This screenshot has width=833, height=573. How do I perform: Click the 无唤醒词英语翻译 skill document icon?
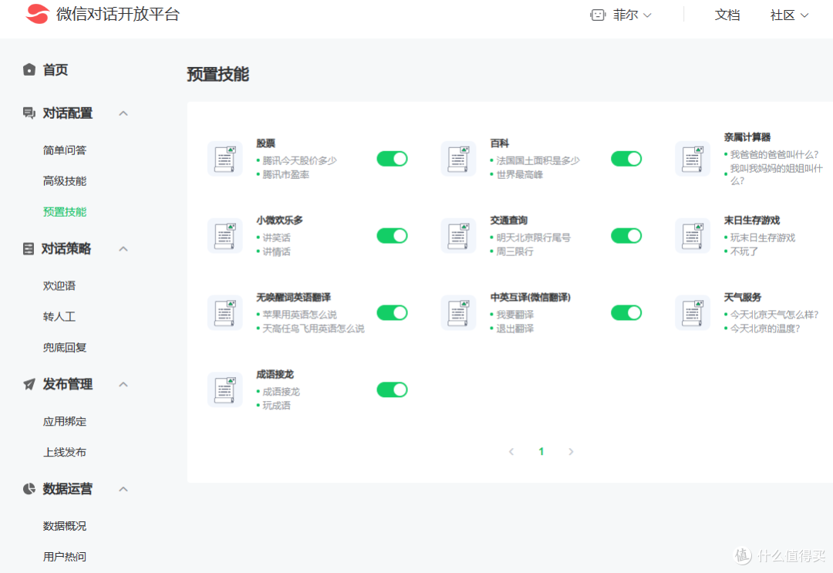[224, 312]
